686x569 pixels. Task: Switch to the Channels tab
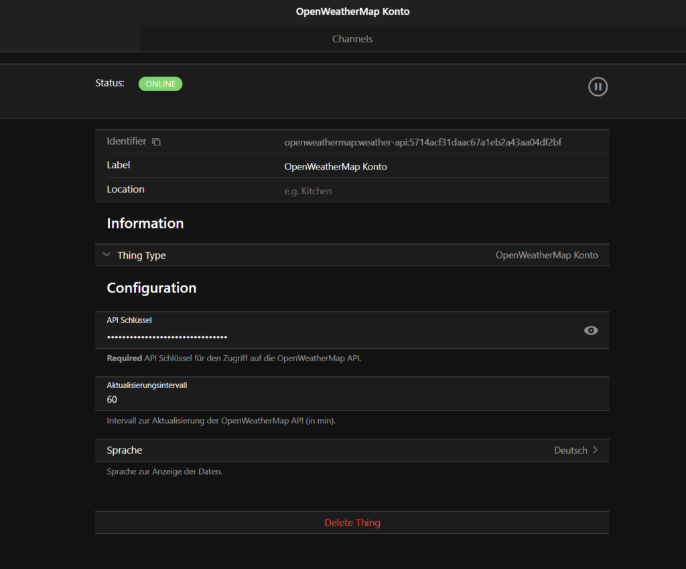pos(352,39)
